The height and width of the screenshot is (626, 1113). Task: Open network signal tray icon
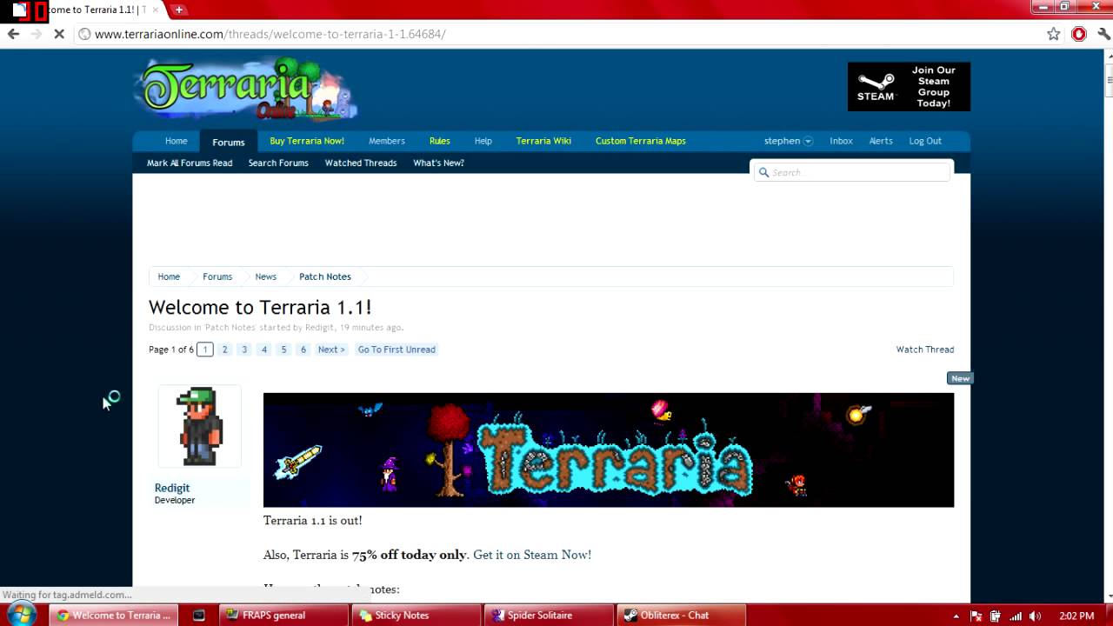1016,616
